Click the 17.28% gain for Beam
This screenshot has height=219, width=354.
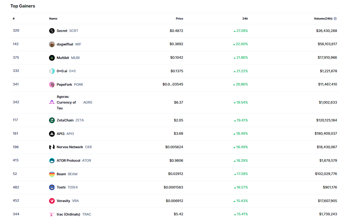241,174
